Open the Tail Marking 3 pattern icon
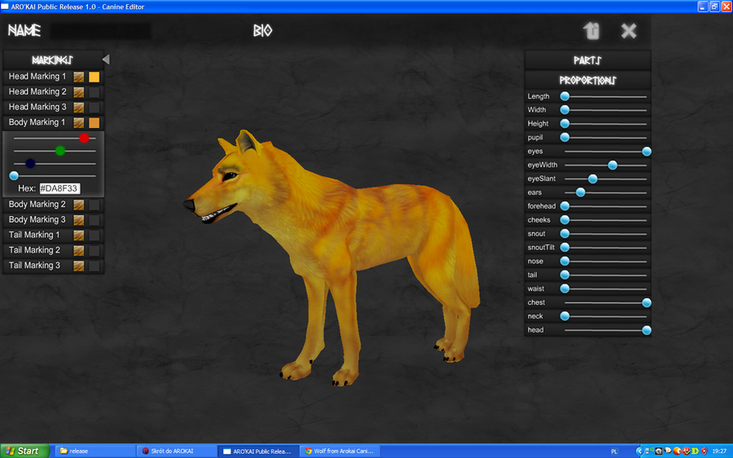The height and width of the screenshot is (458, 733). point(78,266)
